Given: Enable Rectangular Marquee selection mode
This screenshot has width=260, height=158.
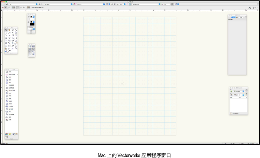Looking at the screenshot, I should coord(17,7).
